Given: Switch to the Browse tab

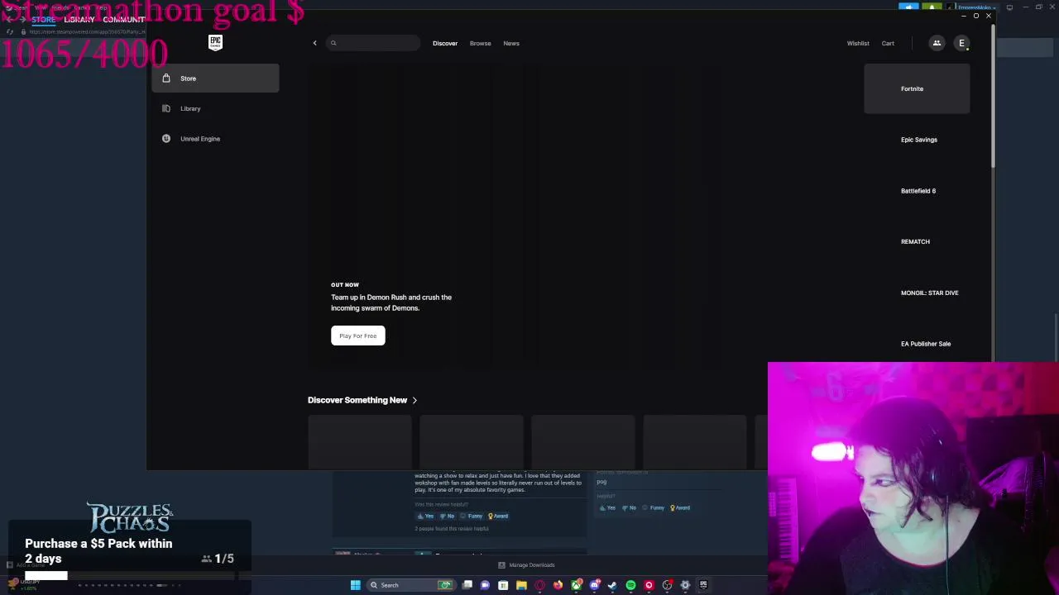Looking at the screenshot, I should pos(480,43).
